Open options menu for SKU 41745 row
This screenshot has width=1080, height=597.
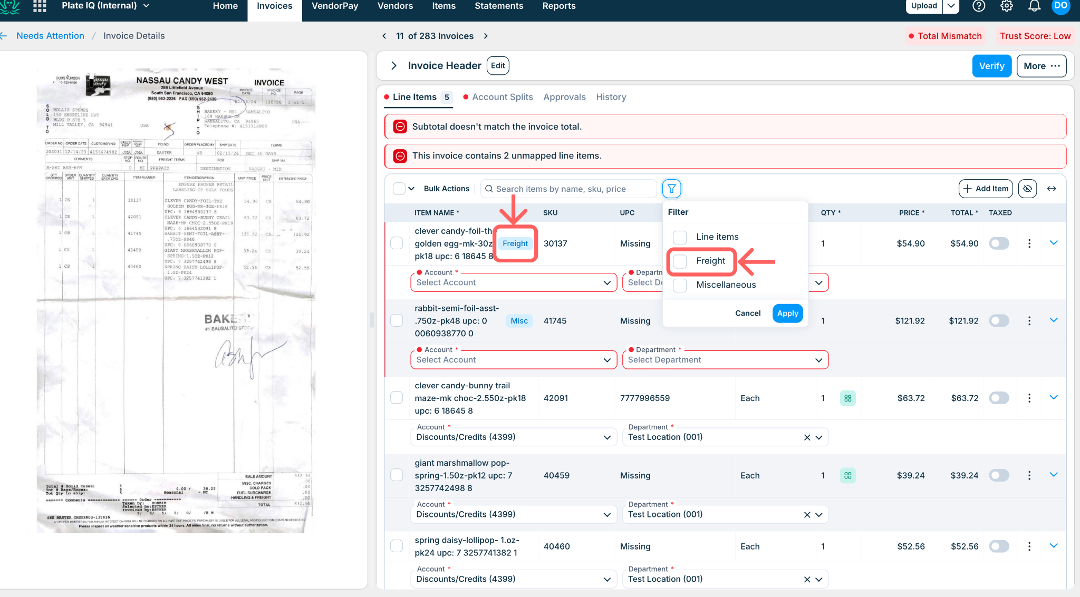click(x=1029, y=321)
